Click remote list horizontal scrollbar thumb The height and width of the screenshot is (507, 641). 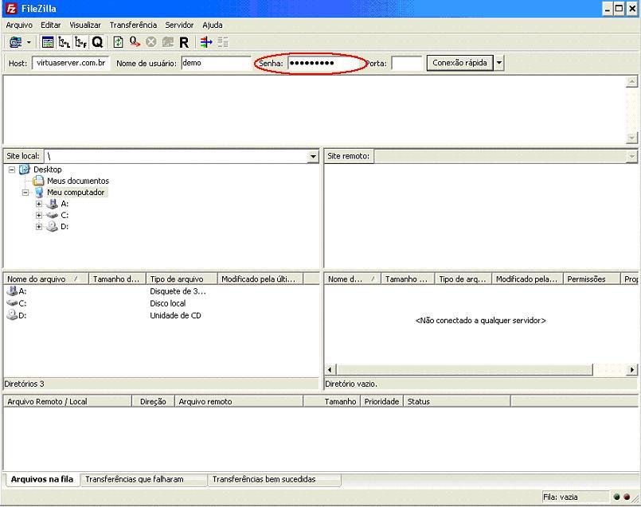[464, 370]
